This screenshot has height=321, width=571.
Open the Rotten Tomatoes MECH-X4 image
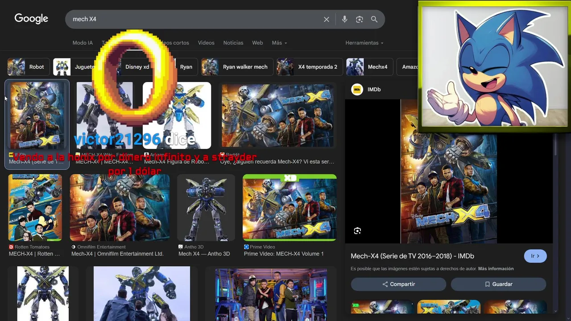[x=35, y=207]
